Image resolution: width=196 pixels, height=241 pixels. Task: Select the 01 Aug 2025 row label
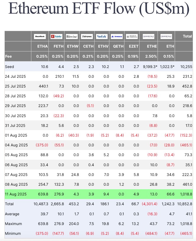16,135
